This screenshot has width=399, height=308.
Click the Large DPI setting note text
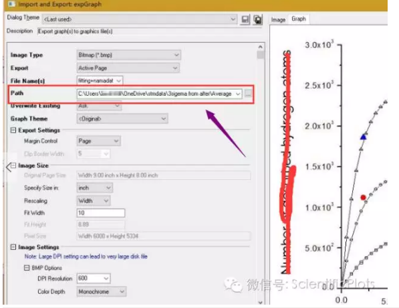[86, 256]
